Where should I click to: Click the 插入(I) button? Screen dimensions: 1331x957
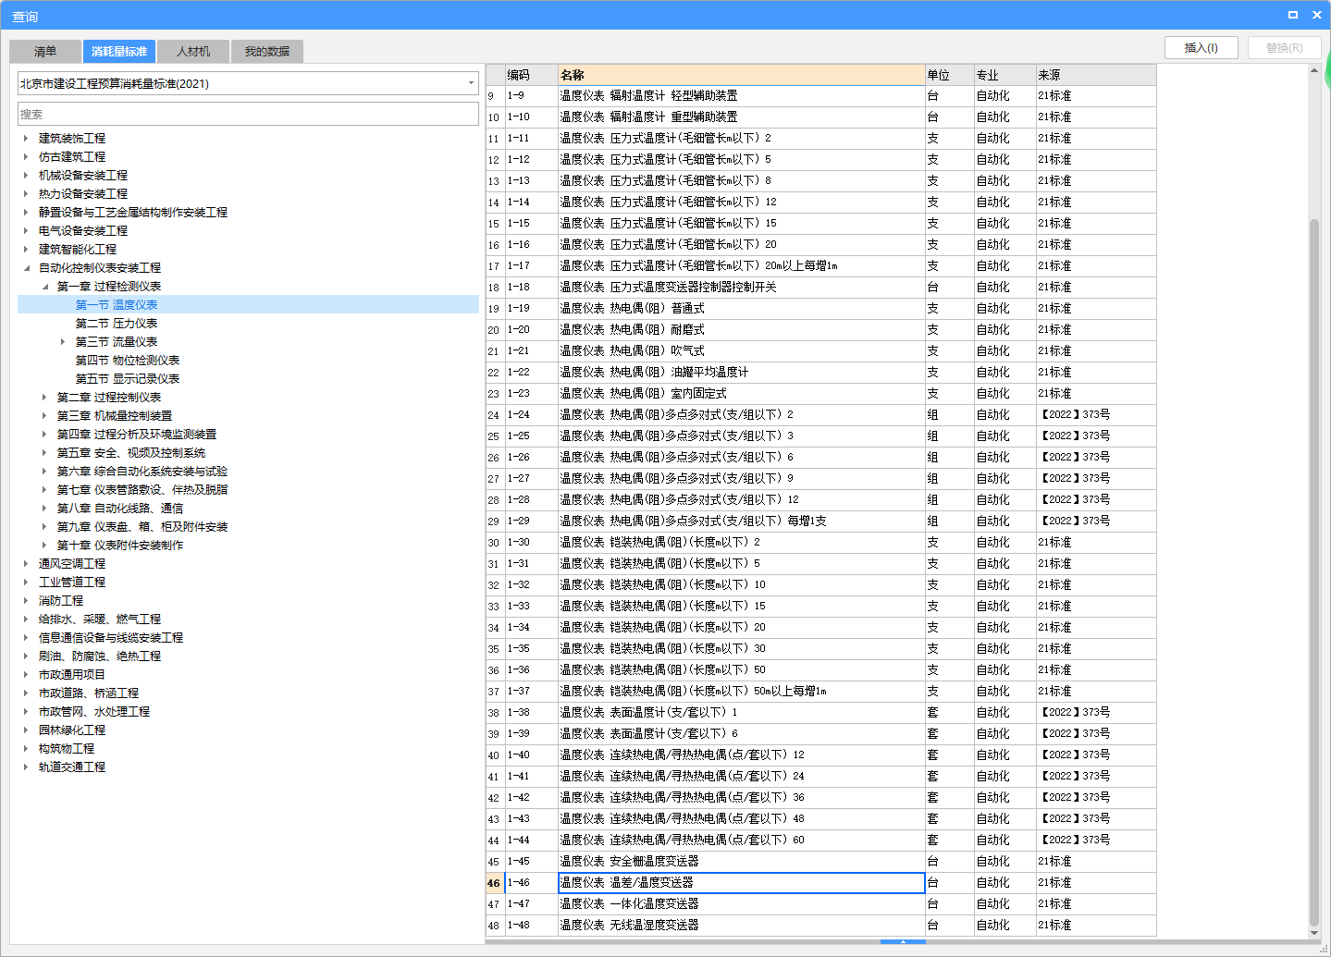[x=1201, y=48]
